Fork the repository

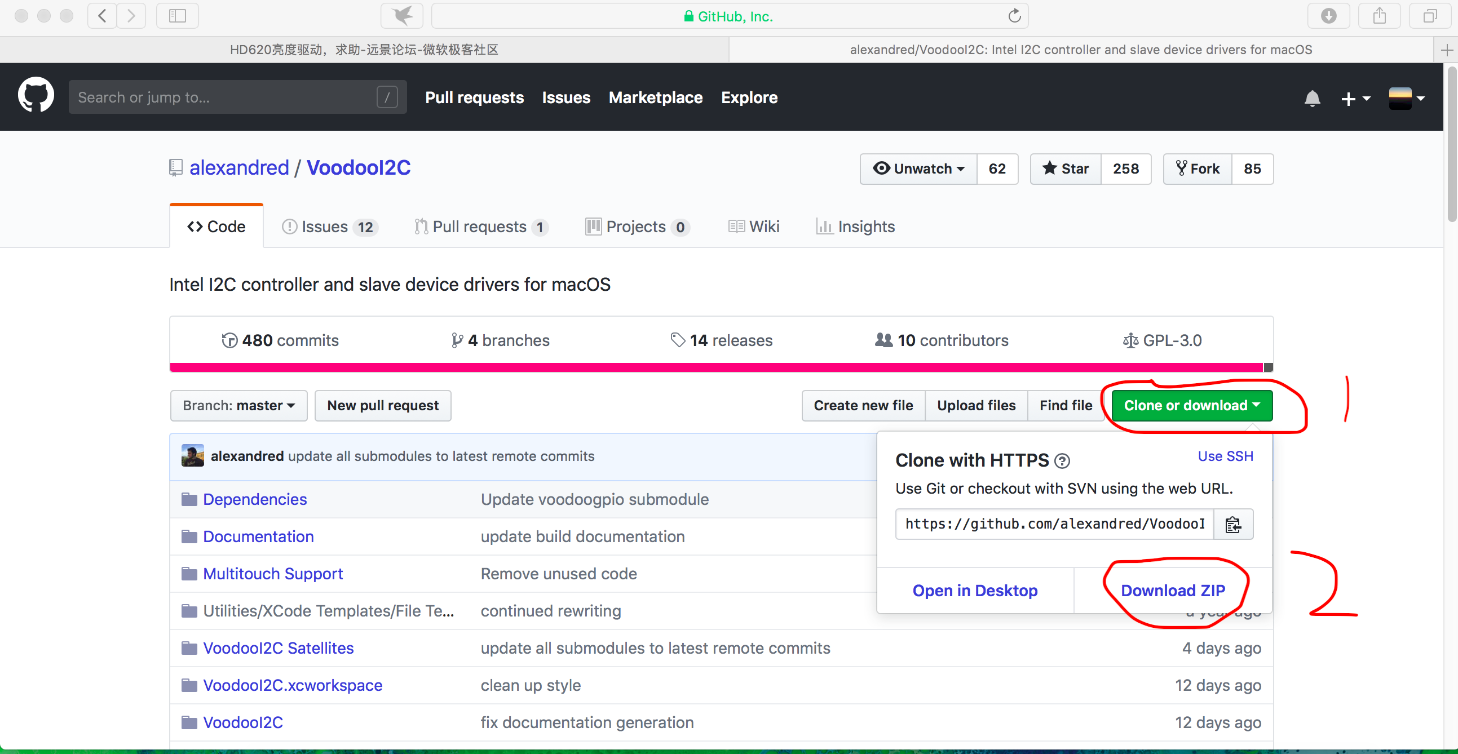click(1197, 168)
